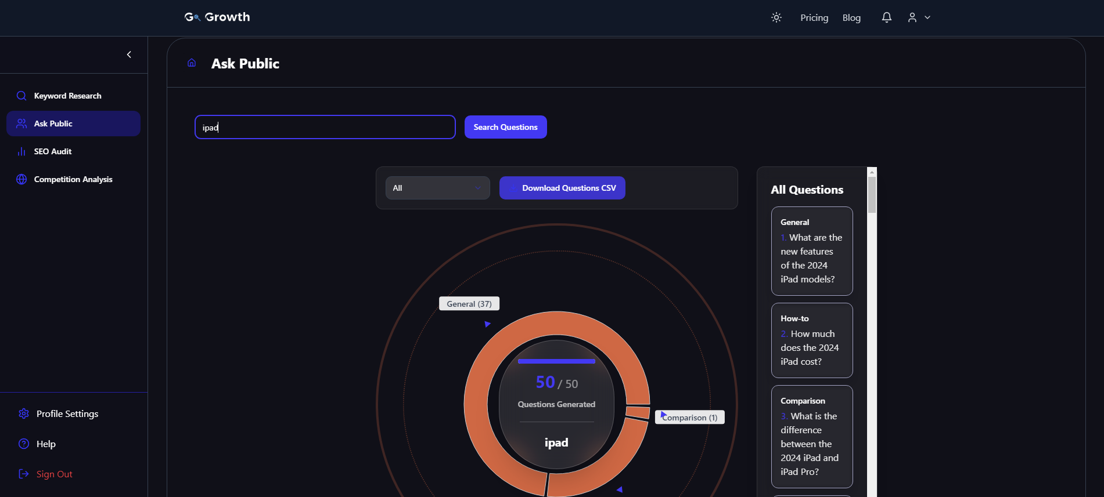Select question card about 2024 iPad features
Viewport: 1104px width, 497px height.
click(812, 251)
